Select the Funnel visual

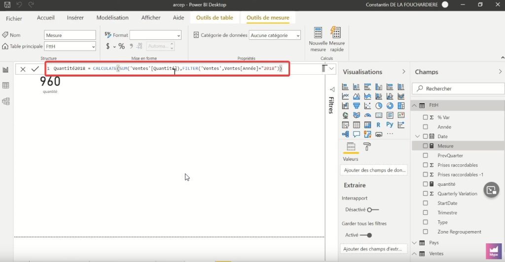[356, 106]
